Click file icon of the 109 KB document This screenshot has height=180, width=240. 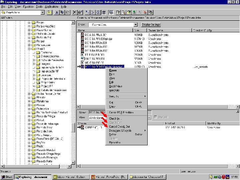click(83, 35)
